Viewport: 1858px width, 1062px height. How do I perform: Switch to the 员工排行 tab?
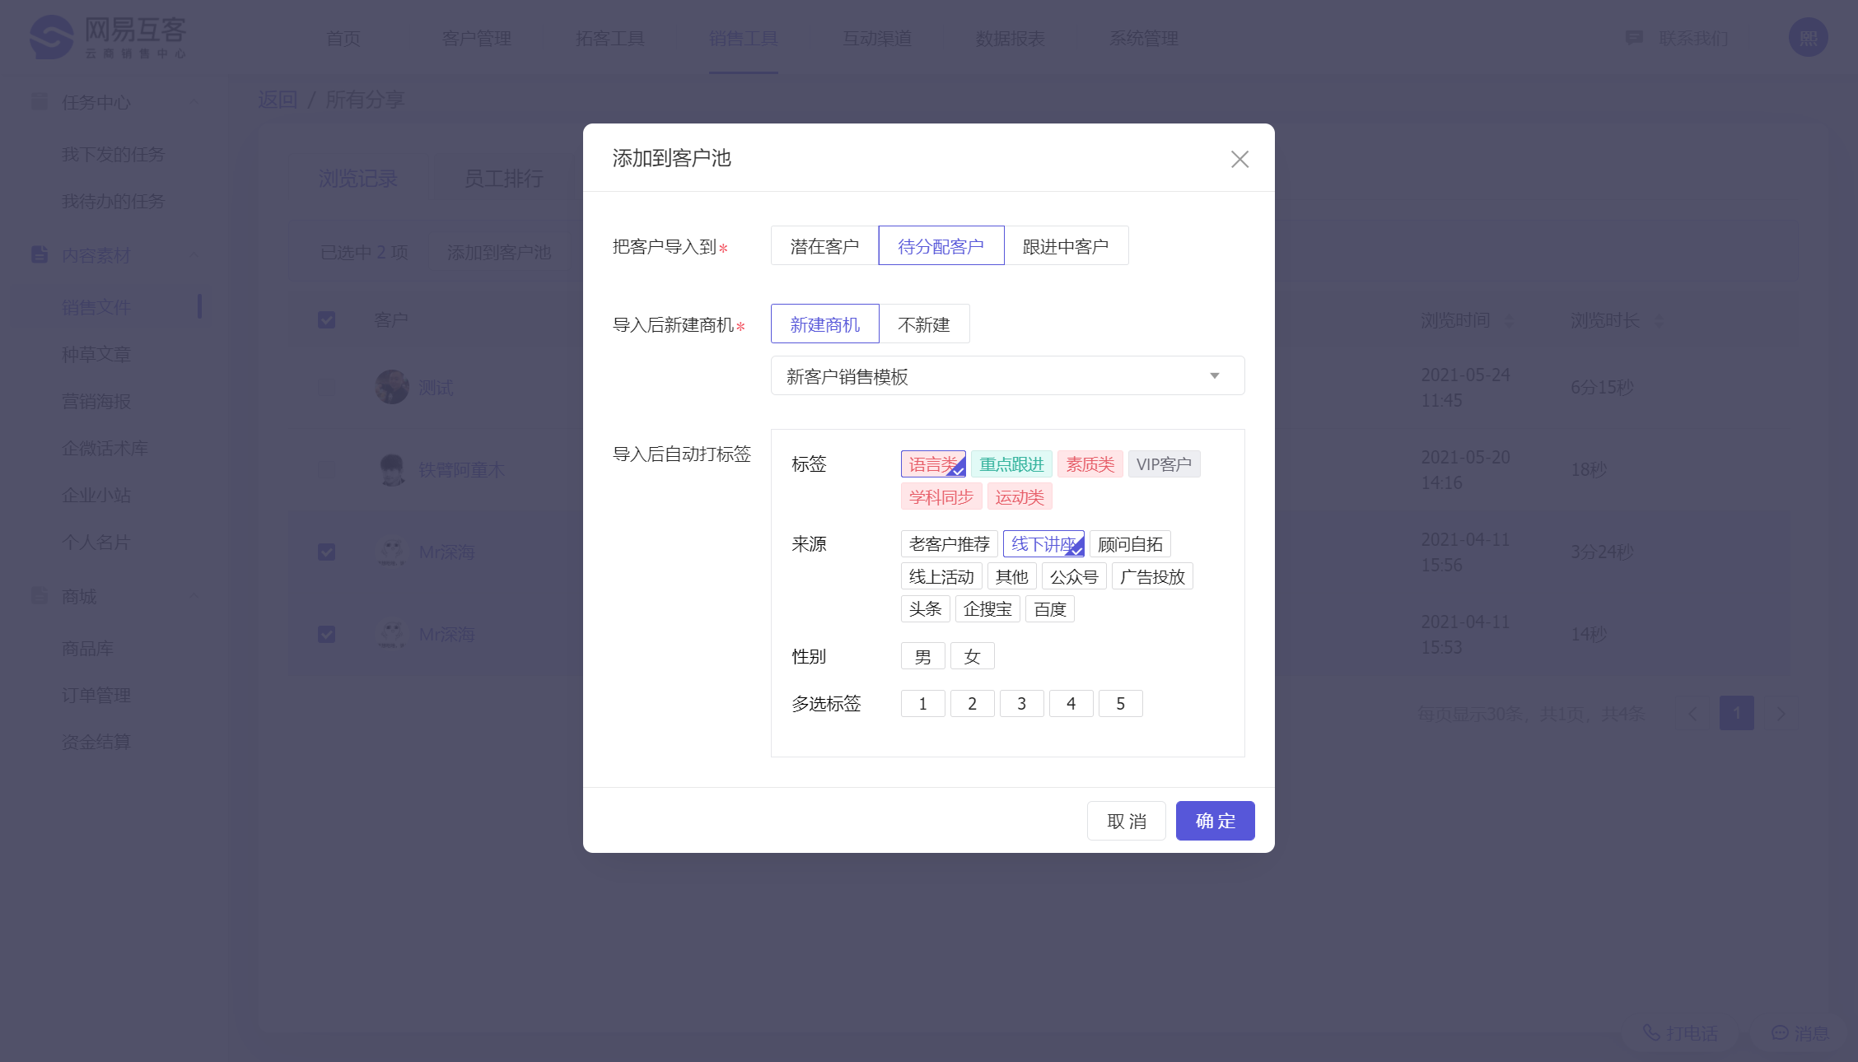503,179
